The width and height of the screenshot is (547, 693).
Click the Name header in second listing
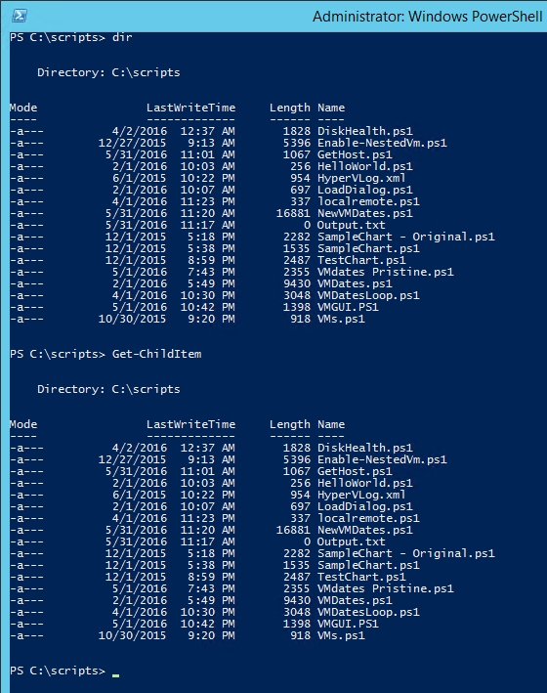[331, 424]
